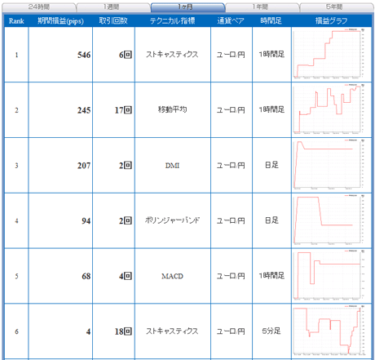This screenshot has width=375, height=360.
Task: Click the 4 pips value in rank 6
Action: 88,331
